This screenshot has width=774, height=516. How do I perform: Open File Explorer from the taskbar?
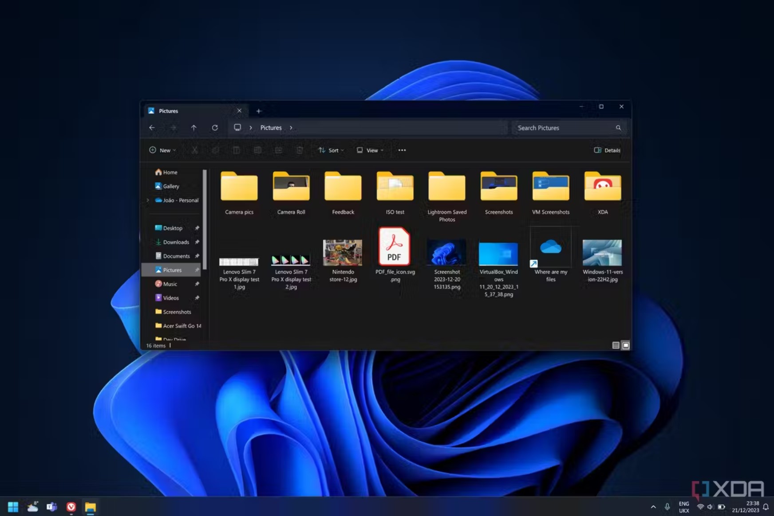point(91,506)
